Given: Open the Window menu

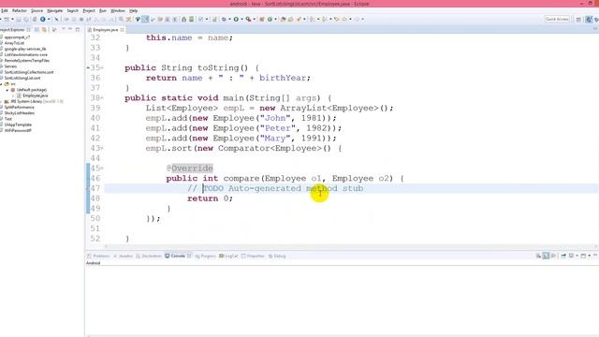Looking at the screenshot, I should [x=118, y=10].
